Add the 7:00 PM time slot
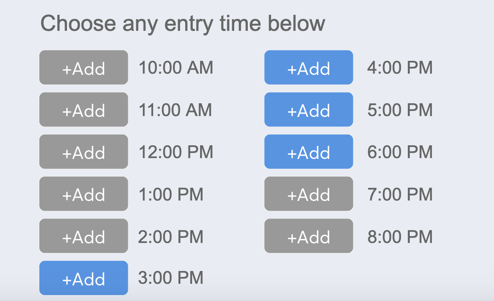This screenshot has height=301, width=494. [x=308, y=194]
